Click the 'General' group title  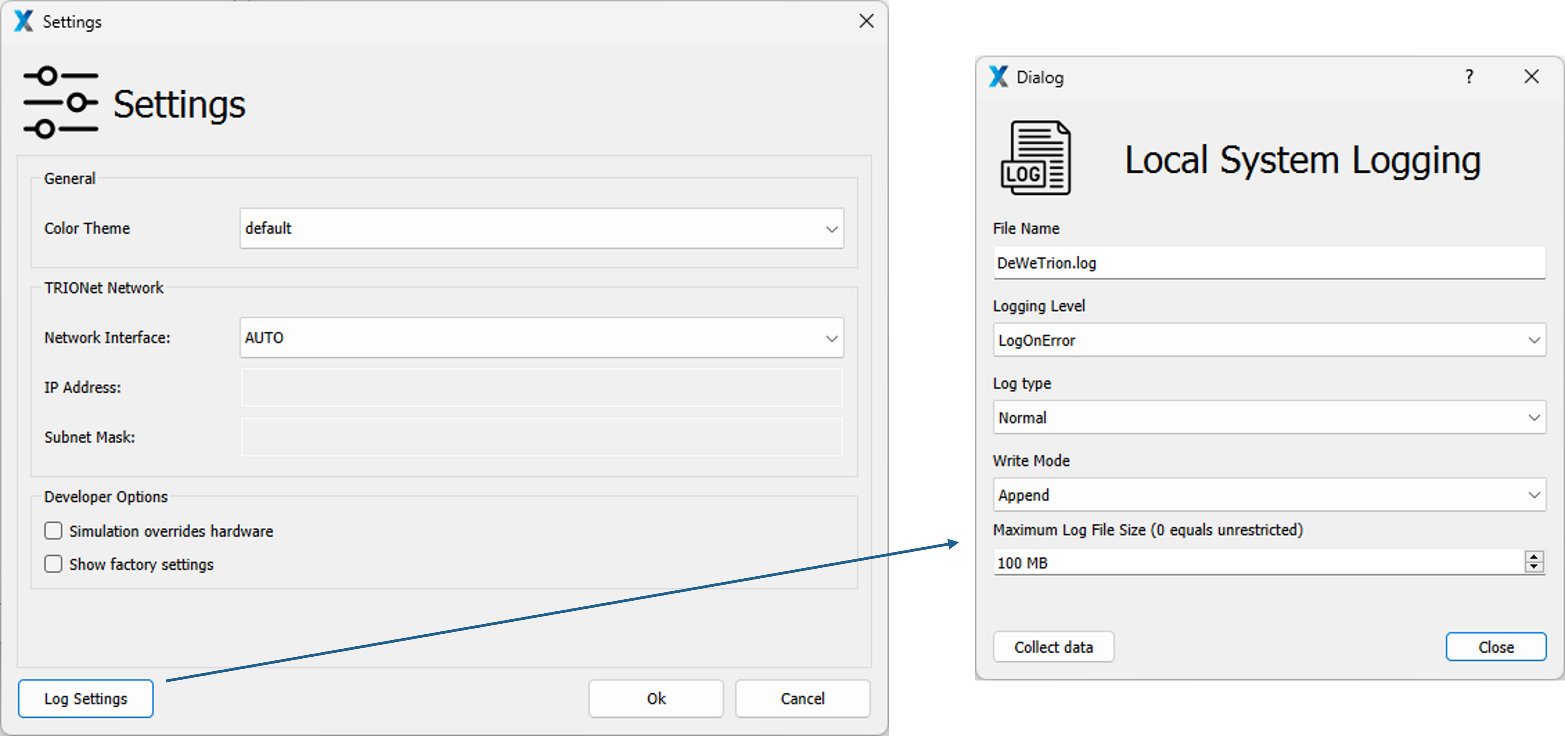(70, 179)
